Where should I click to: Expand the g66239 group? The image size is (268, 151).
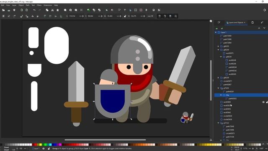click(x=218, y=78)
